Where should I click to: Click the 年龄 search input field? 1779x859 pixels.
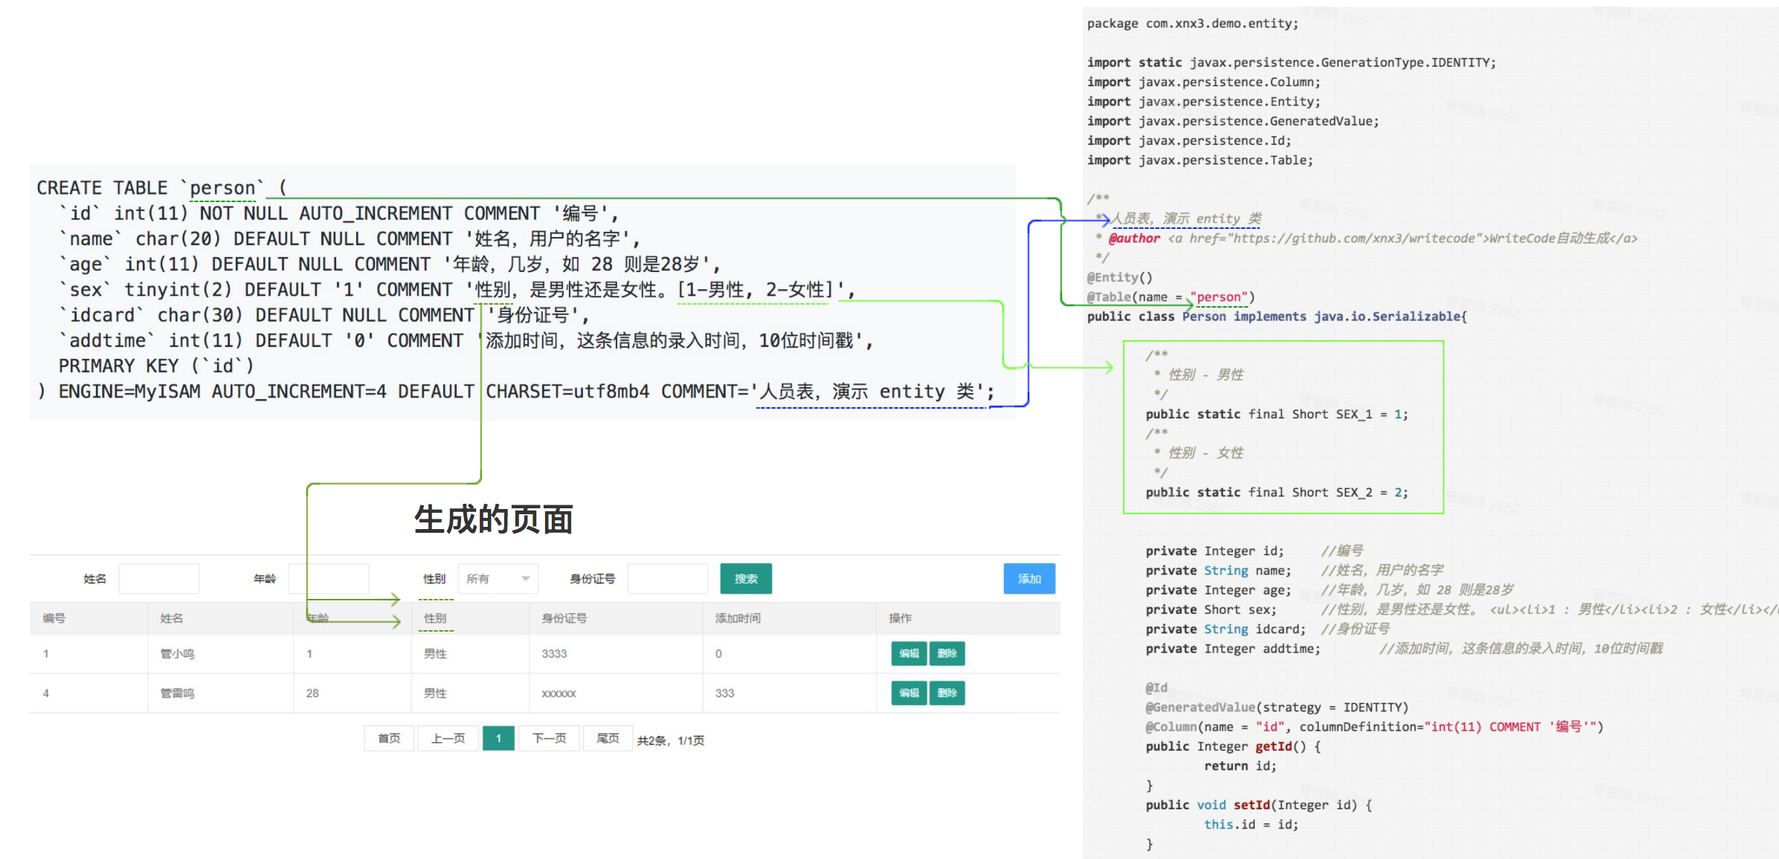tap(329, 579)
